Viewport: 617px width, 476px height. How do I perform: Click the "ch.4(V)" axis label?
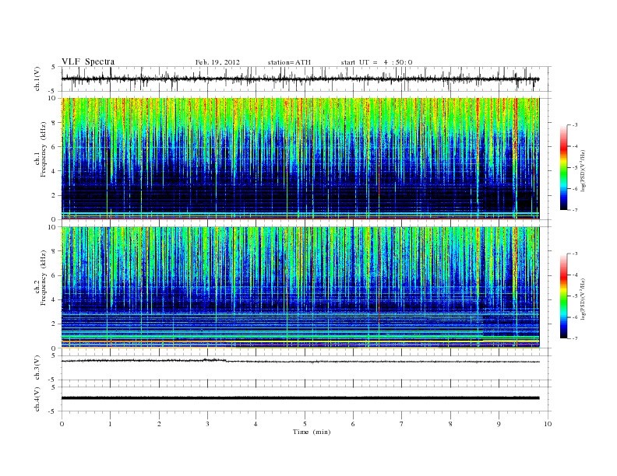pyautogui.click(x=37, y=399)
